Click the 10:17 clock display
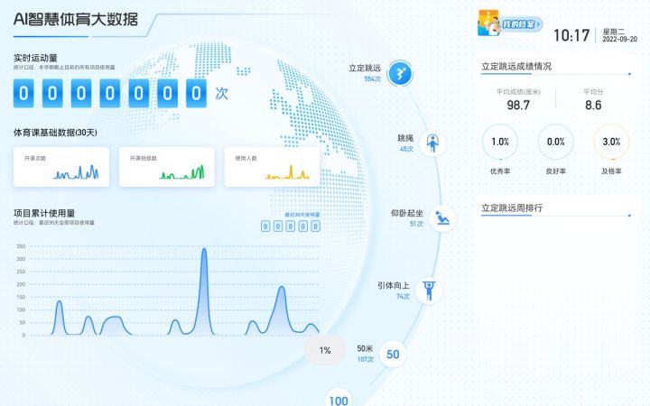This screenshot has width=650, height=406. tap(571, 35)
